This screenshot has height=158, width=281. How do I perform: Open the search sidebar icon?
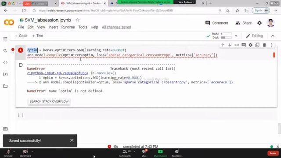pos(5,51)
